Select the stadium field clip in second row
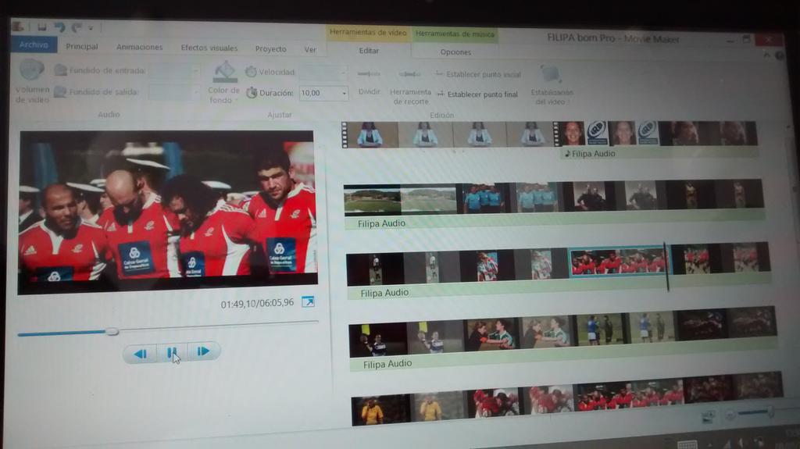This screenshot has height=449, width=800. (401, 199)
